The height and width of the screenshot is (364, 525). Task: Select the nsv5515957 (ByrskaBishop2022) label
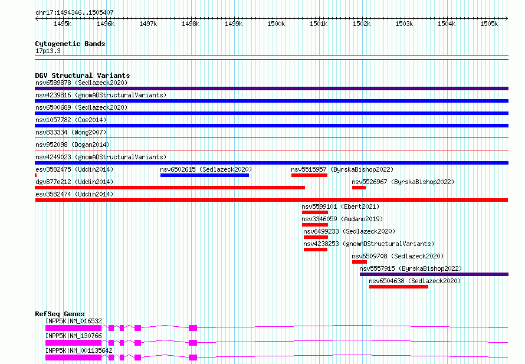click(x=342, y=169)
